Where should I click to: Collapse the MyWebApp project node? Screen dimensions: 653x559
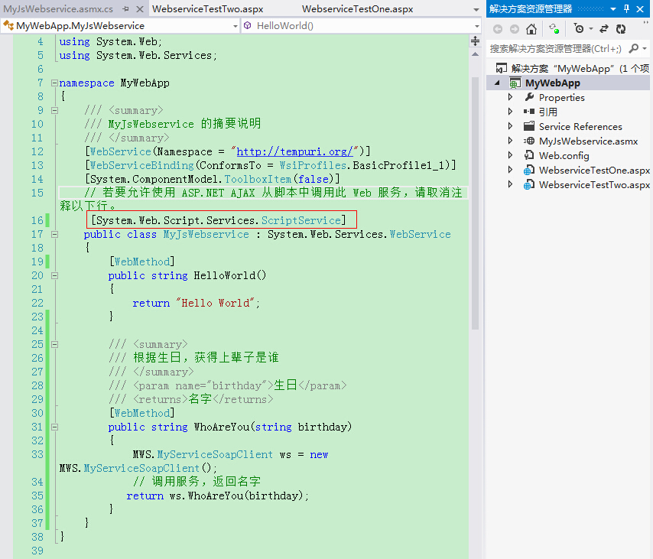tap(497, 83)
